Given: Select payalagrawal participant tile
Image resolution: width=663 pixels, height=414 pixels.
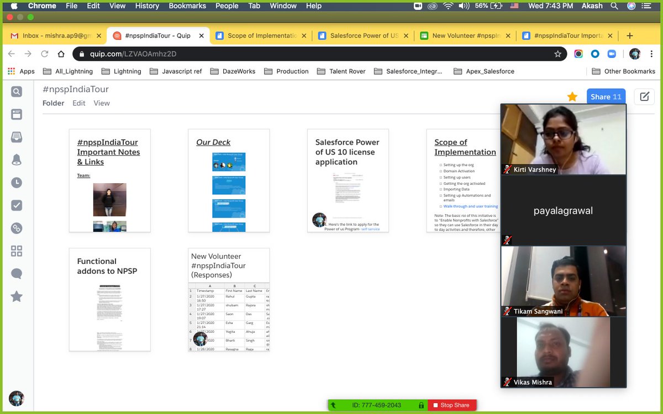Looking at the screenshot, I should 564,210.
